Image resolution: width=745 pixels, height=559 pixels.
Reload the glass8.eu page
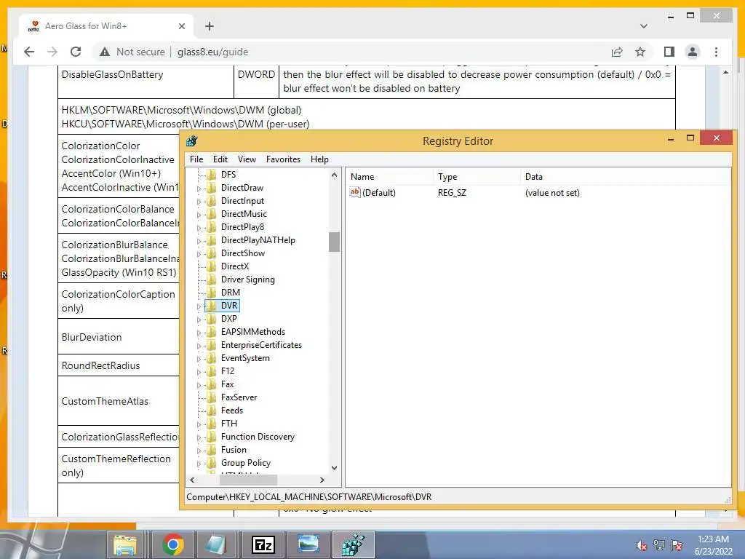[76, 52]
